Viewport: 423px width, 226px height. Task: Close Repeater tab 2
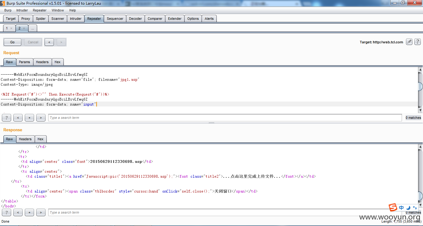pos(24,28)
